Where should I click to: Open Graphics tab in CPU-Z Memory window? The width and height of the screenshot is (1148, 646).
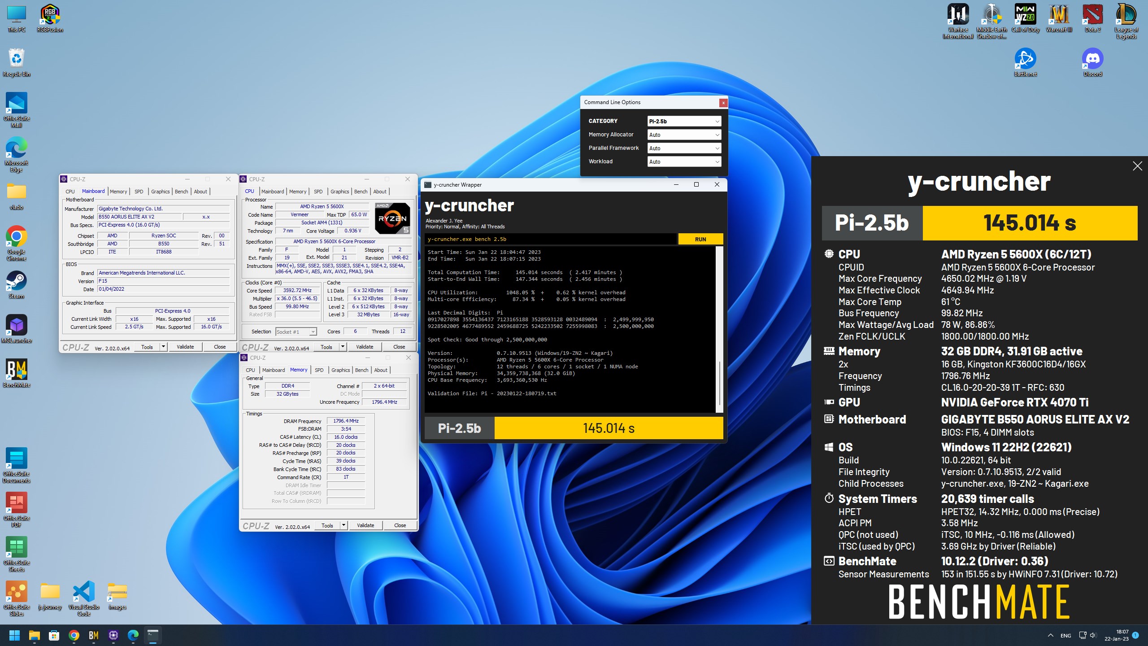click(340, 370)
